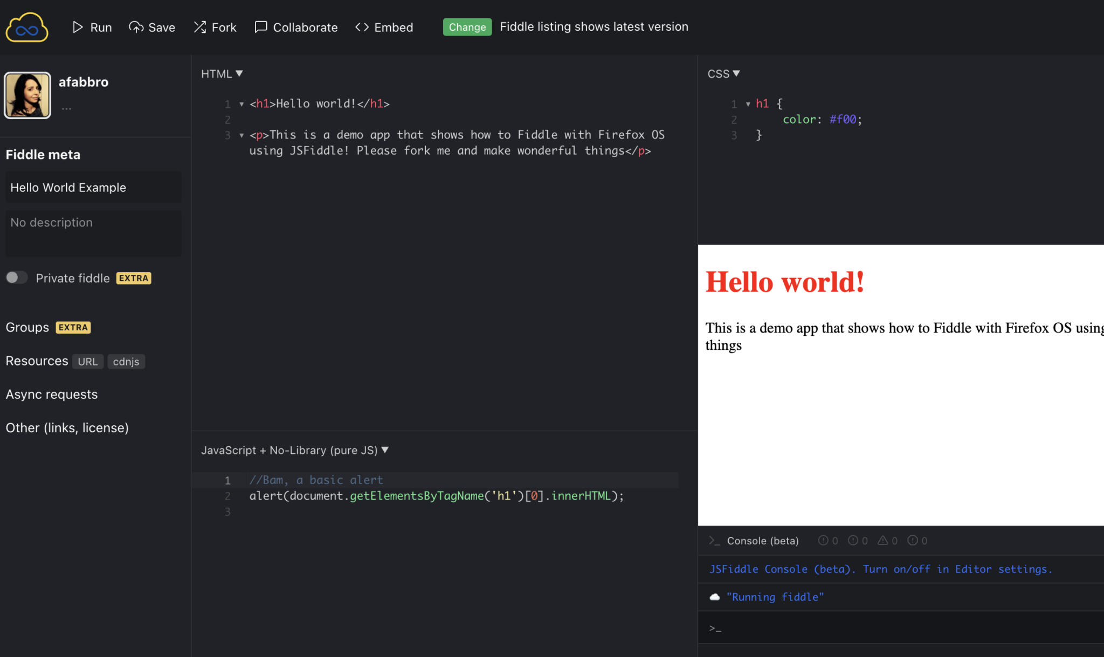
Task: Expand Other (links, license) section
Action: 67,427
